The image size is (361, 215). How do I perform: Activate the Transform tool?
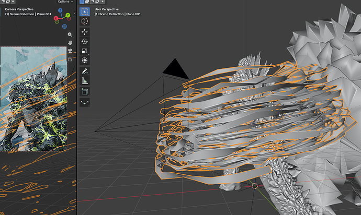pyautogui.click(x=84, y=61)
